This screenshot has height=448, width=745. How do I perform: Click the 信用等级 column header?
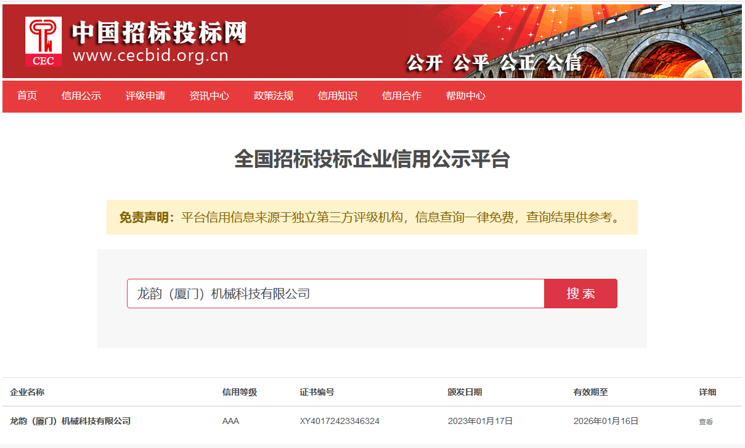point(240,392)
